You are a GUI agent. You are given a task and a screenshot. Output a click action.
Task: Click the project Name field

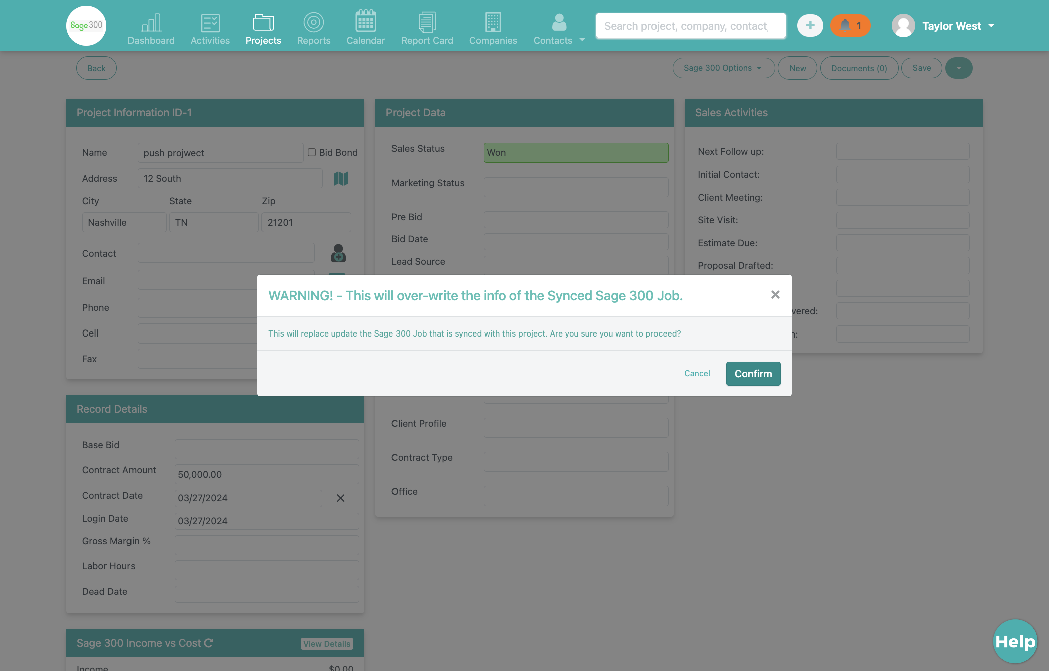pos(220,153)
